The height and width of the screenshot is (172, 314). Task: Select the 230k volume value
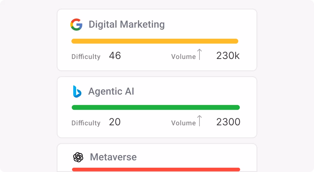(228, 56)
